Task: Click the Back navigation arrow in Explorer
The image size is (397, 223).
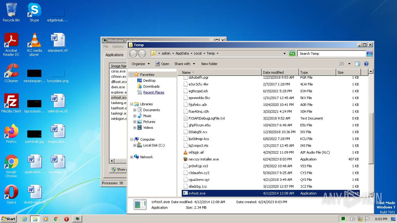Action: [x=133, y=54]
